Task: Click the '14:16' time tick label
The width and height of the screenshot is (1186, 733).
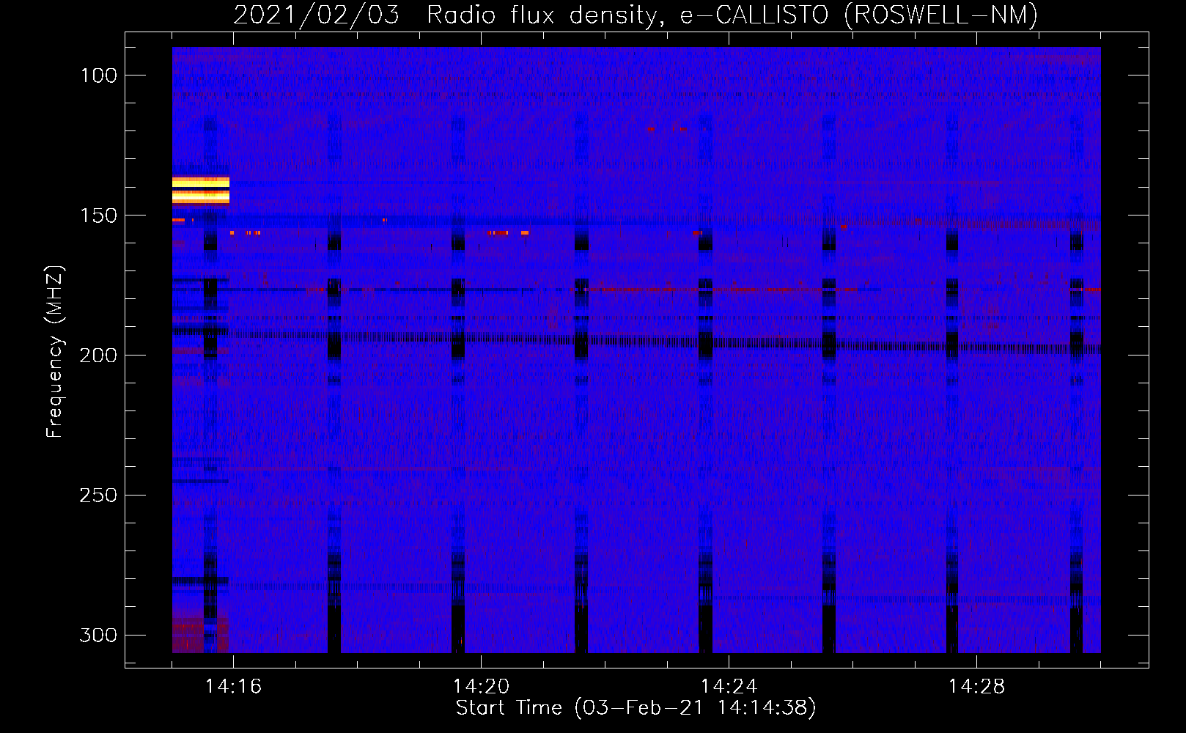Action: click(233, 687)
